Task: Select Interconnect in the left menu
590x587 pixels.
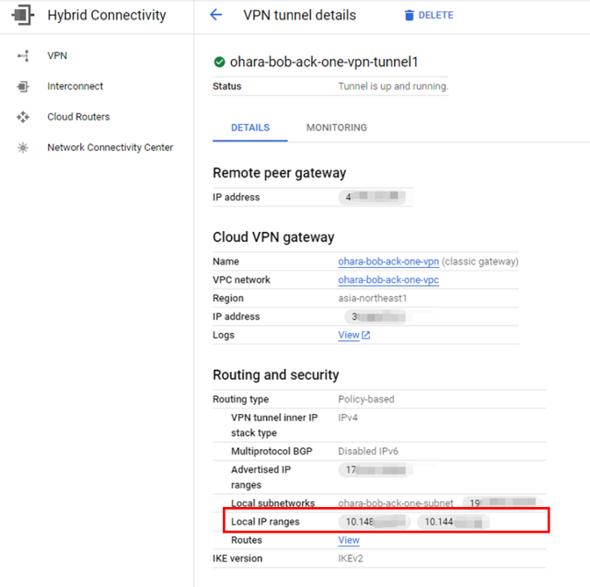Action: 75,87
